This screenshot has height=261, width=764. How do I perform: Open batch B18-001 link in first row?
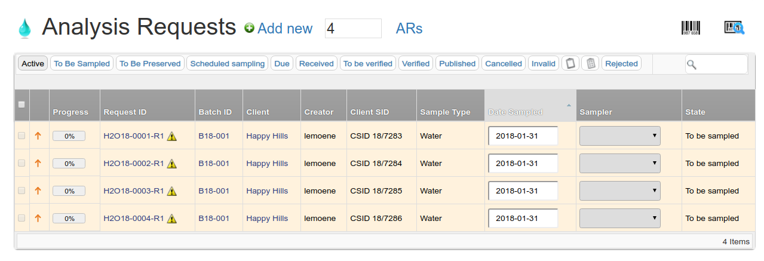[x=214, y=136]
